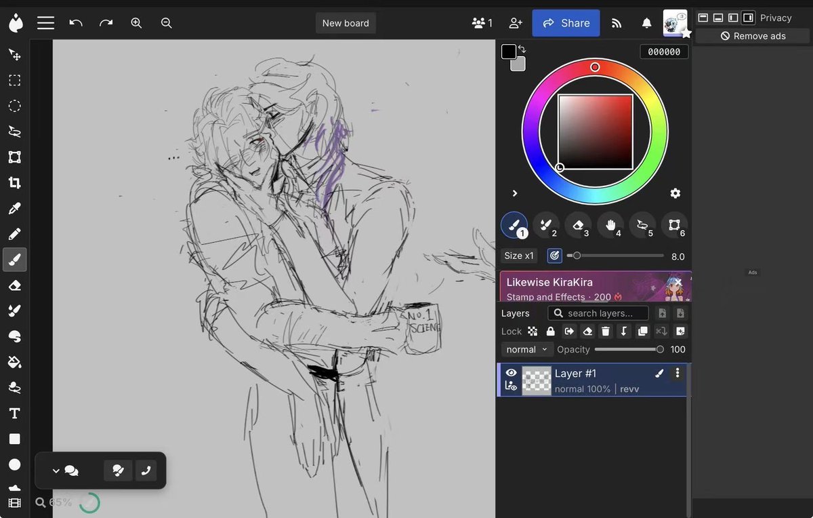Choose the lasso selection tool
This screenshot has width=813, height=518.
click(14, 132)
